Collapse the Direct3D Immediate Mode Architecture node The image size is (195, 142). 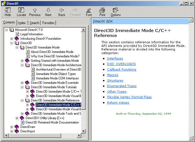(x=22, y=65)
